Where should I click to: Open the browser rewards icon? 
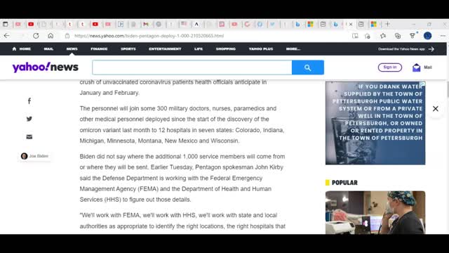tap(413, 36)
